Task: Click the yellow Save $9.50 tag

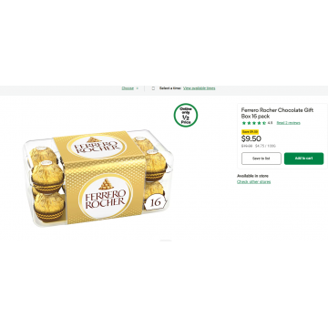Action: tap(250, 132)
